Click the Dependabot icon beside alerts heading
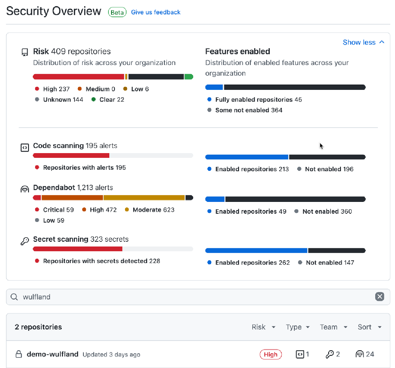 [x=25, y=189]
